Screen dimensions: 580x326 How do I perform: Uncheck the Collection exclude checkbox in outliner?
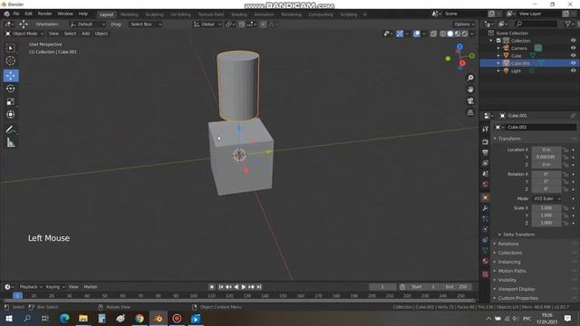click(498, 41)
